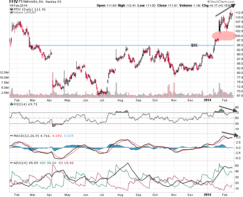Click the black line marker before MACD(12,26,9)
243x197 pixels.
[11, 136]
